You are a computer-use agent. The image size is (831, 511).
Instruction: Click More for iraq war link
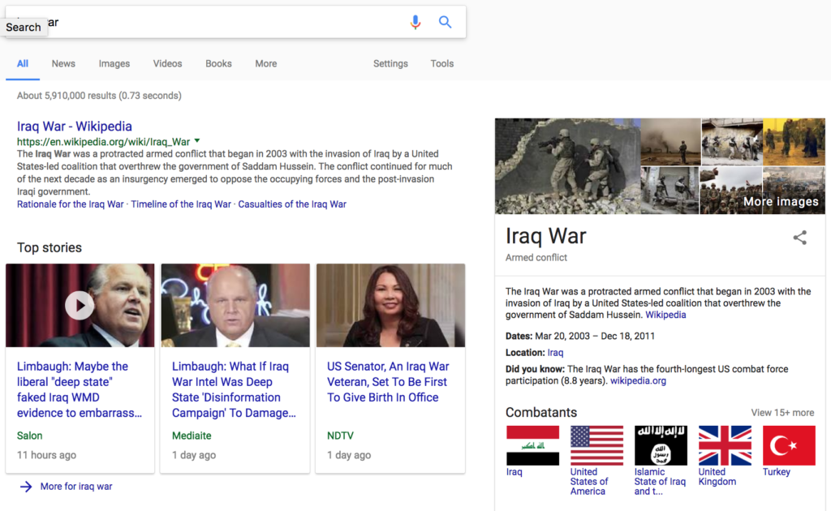coord(76,486)
